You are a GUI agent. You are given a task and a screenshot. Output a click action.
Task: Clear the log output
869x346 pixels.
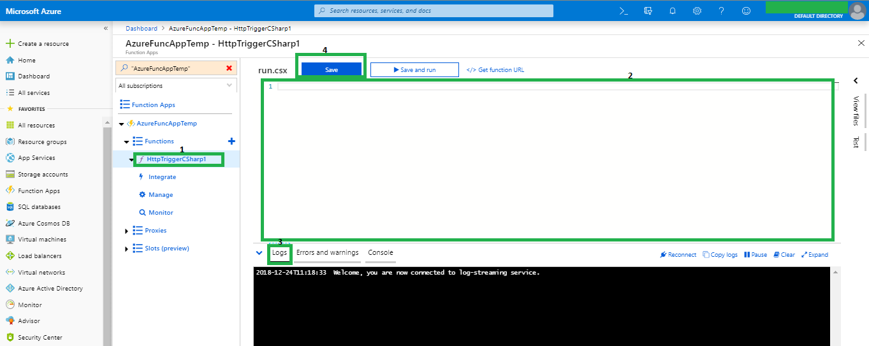784,255
